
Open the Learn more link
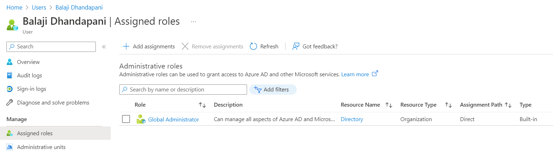pos(355,74)
